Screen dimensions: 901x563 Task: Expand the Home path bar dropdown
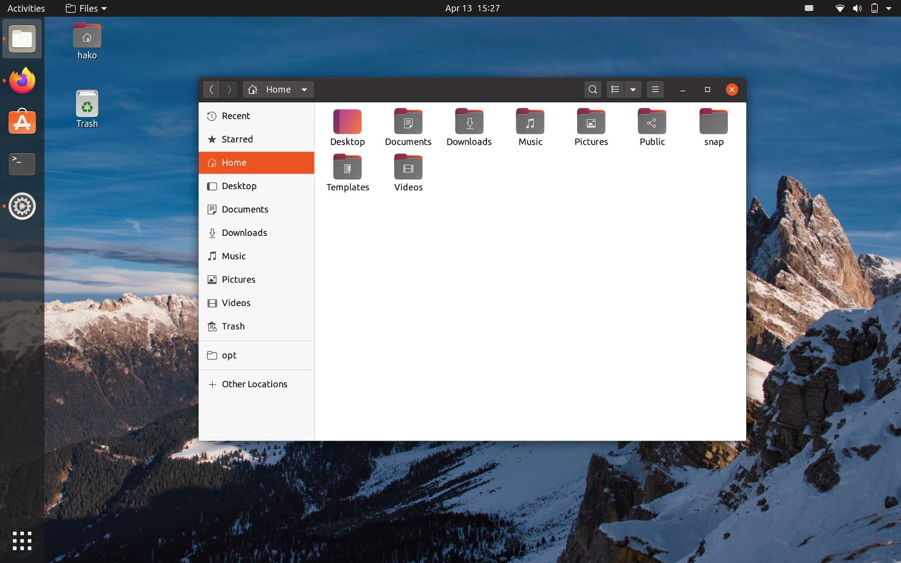(x=304, y=90)
